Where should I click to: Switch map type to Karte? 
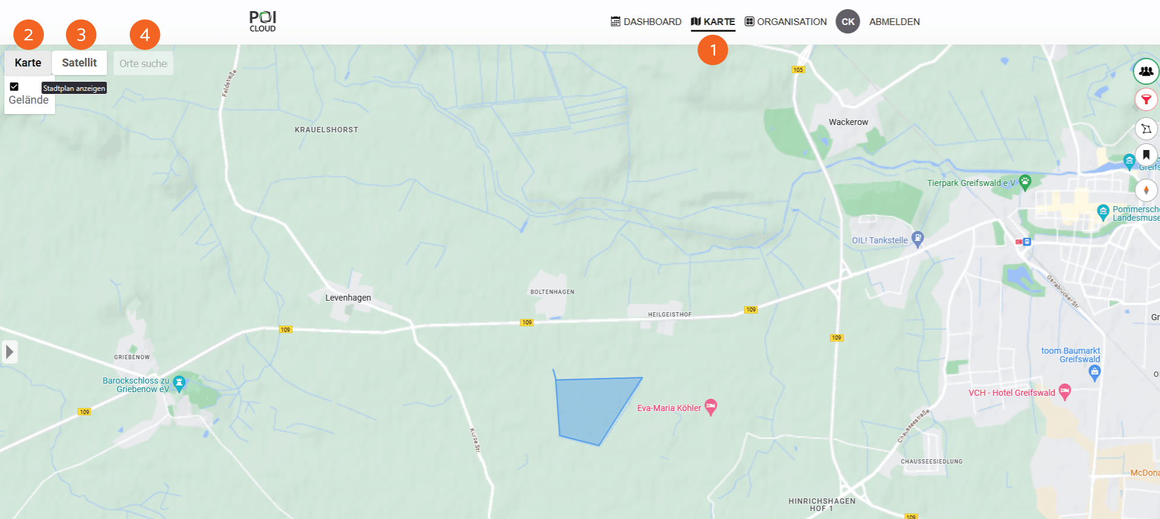tap(28, 63)
